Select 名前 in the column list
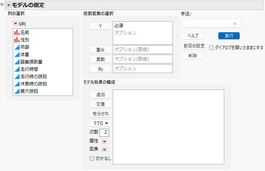This screenshot has height=171, width=265. coord(25,32)
